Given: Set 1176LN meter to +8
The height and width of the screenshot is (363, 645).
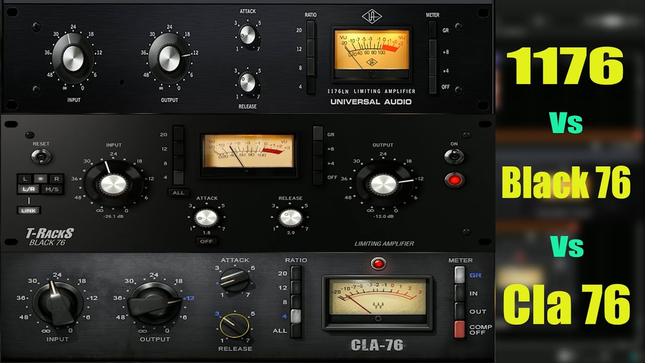Looking at the screenshot, I should [433, 49].
